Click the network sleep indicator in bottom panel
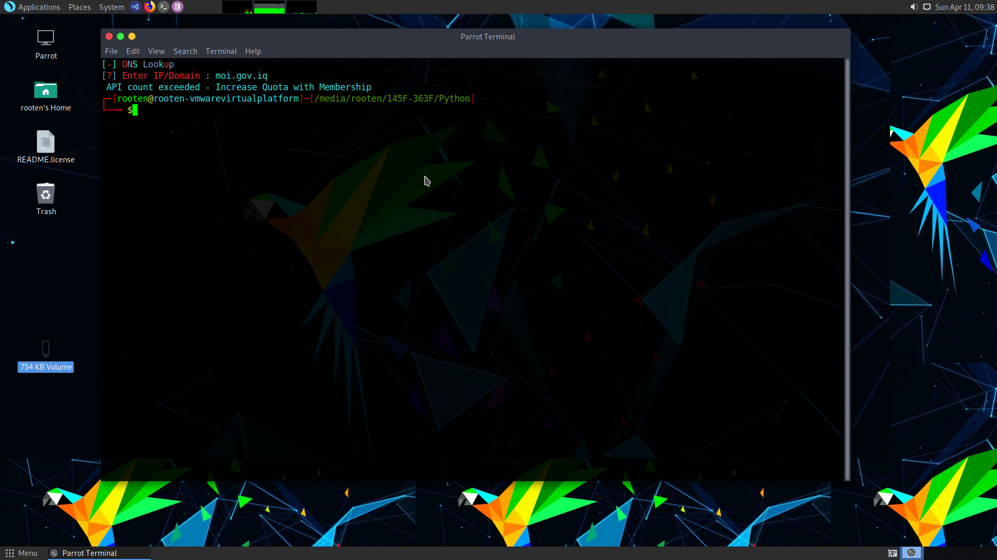 coord(893,553)
